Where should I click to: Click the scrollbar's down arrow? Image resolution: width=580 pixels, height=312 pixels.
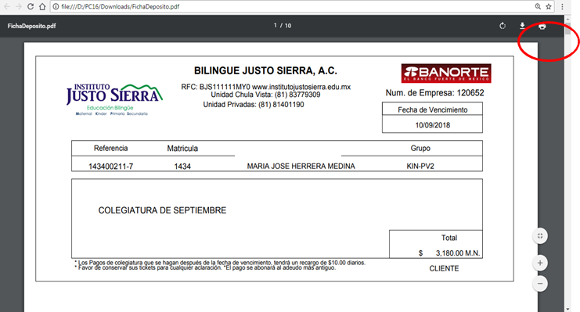pyautogui.click(x=567, y=309)
